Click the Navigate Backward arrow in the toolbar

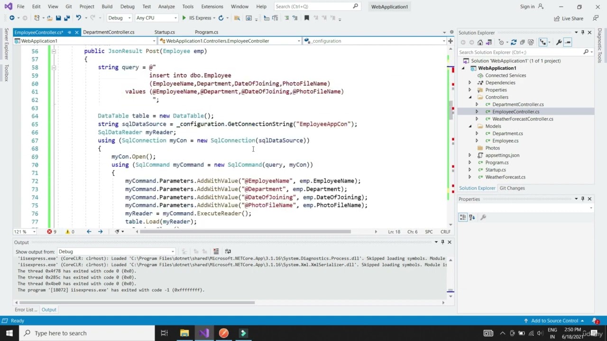click(x=12, y=18)
